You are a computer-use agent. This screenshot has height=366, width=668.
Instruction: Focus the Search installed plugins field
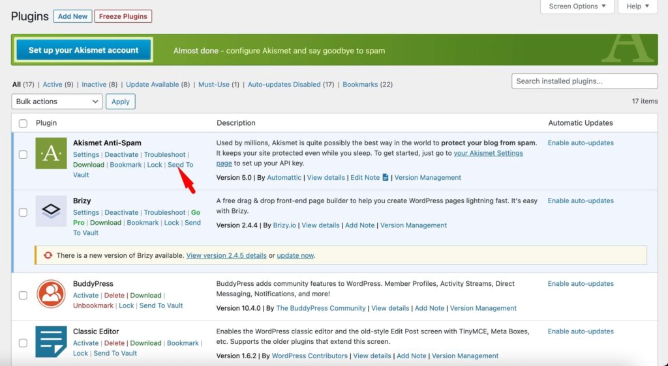[584, 81]
